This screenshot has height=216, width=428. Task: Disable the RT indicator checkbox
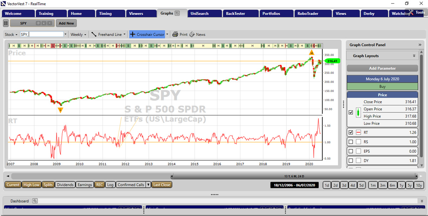coord(351,132)
